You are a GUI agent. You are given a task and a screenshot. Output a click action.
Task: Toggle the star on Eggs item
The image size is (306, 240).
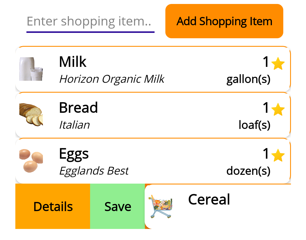(x=278, y=155)
